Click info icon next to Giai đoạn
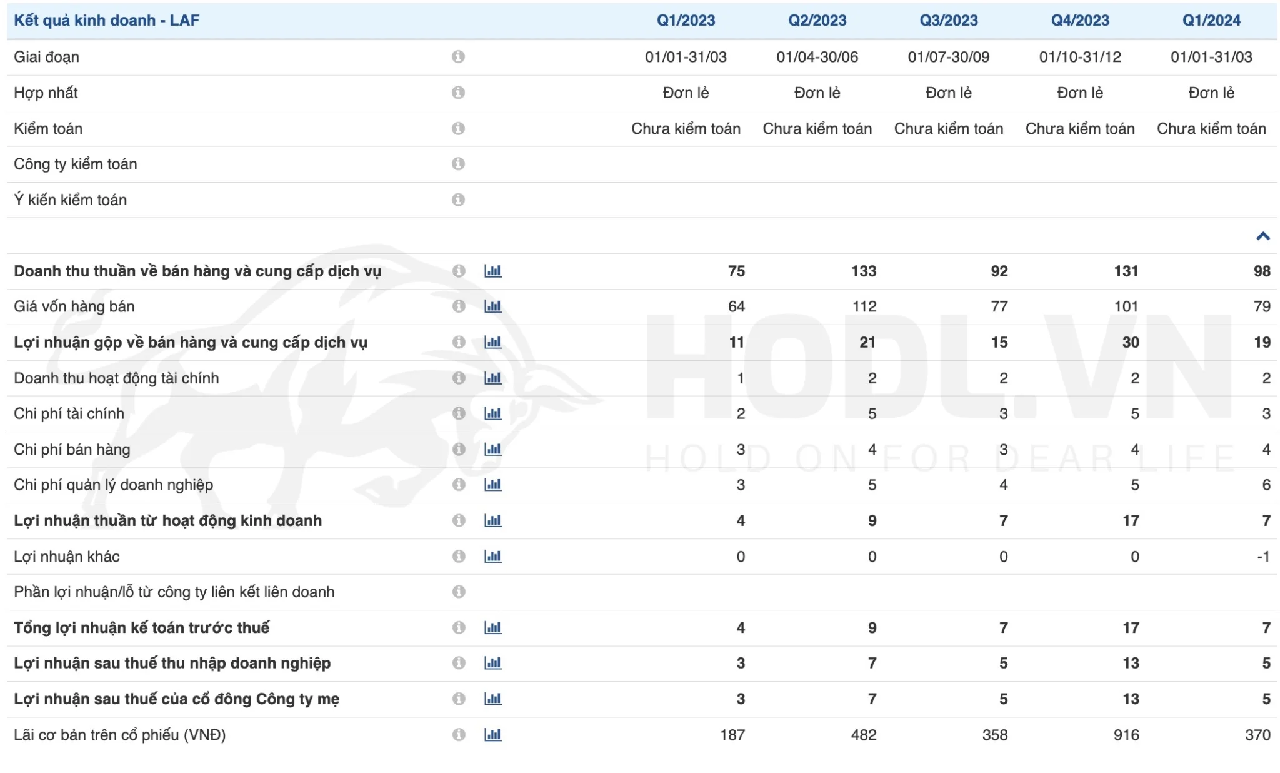 tap(458, 57)
